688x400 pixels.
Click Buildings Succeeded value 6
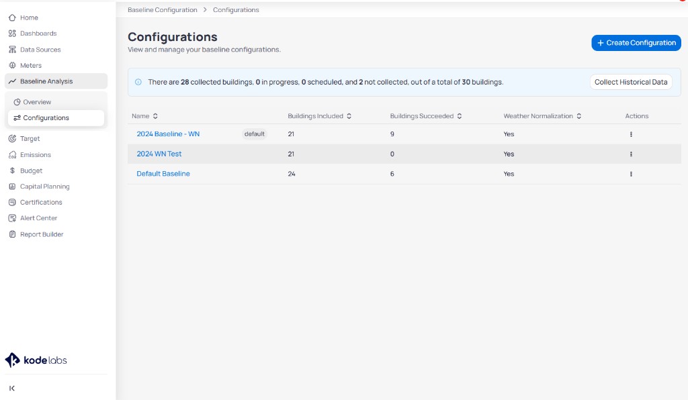[x=392, y=174]
